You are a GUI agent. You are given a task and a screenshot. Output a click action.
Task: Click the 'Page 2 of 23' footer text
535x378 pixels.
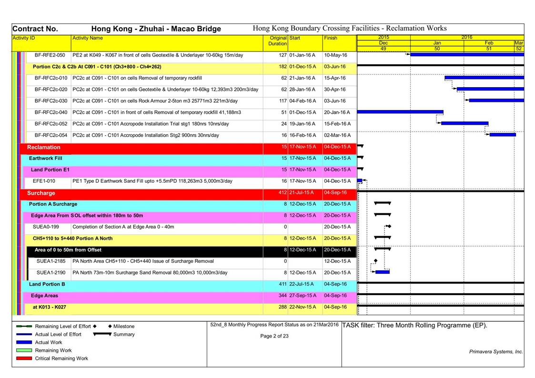pyautogui.click(x=274, y=336)
